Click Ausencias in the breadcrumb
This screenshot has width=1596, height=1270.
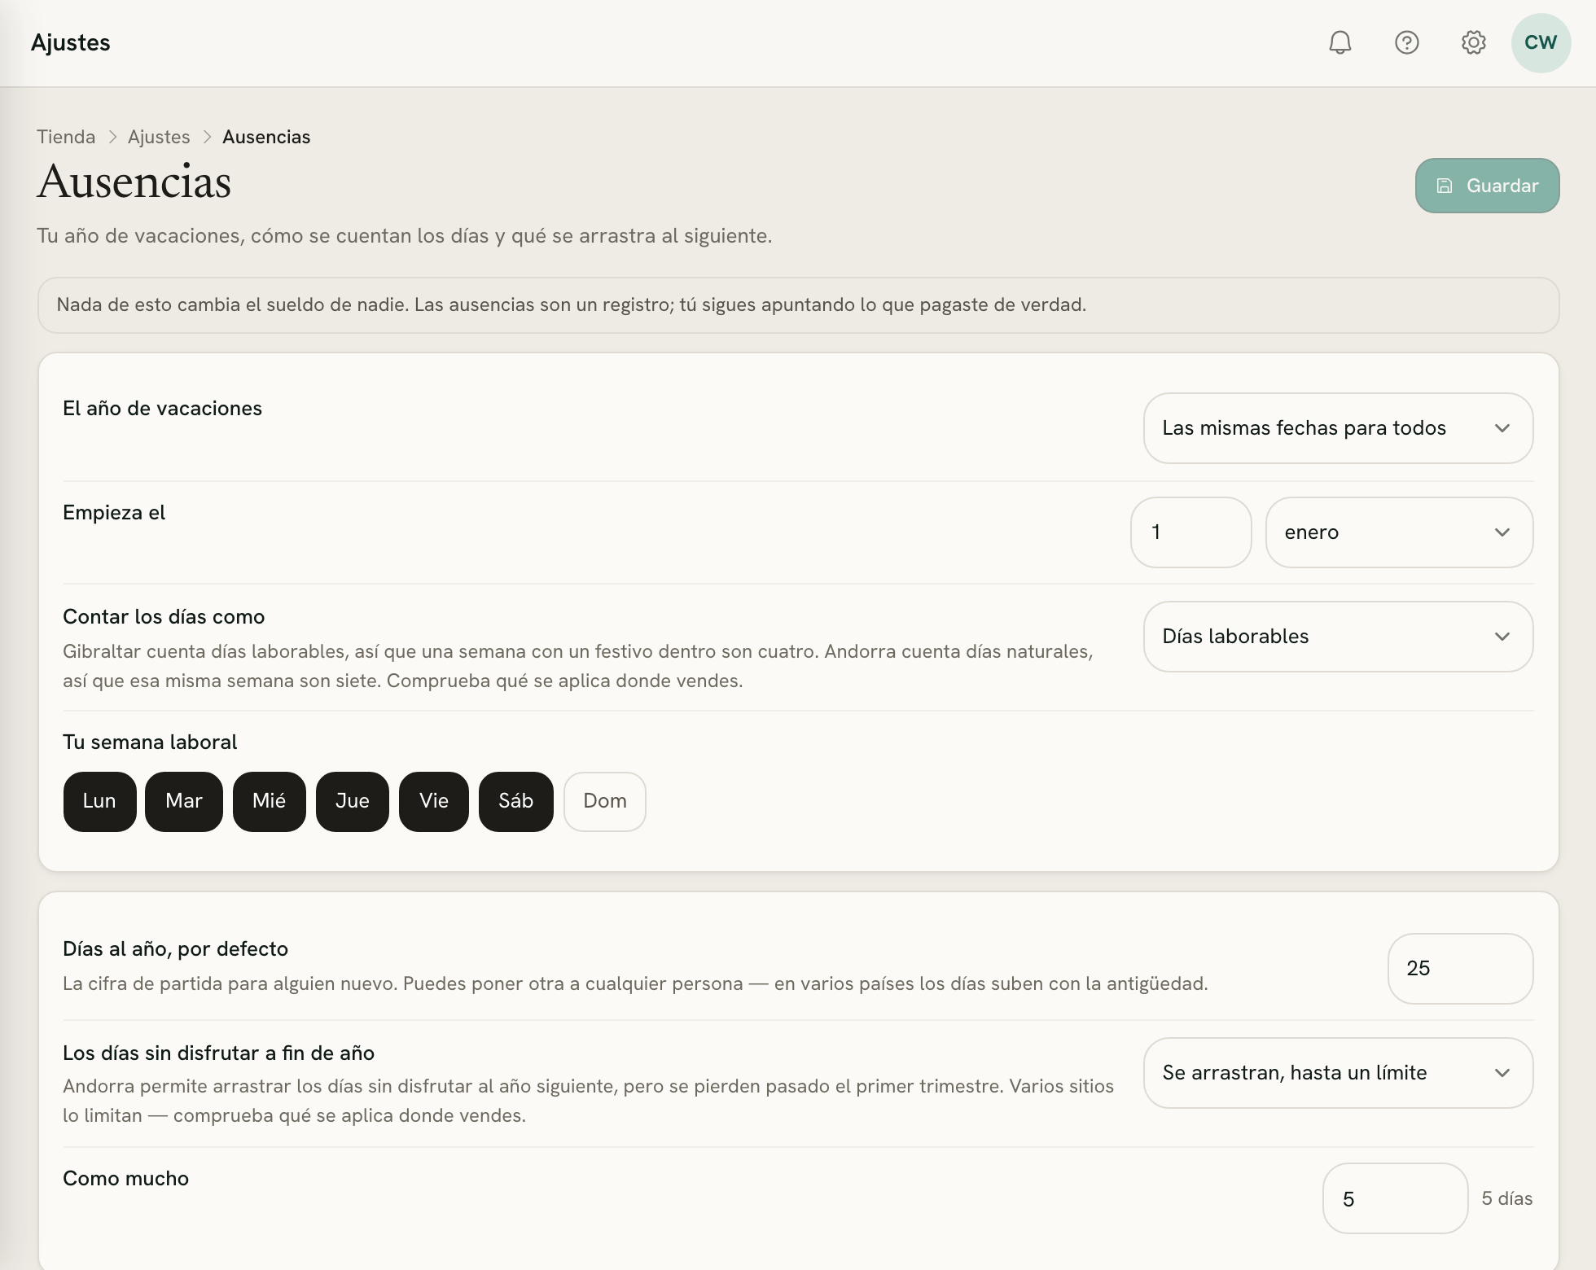tap(266, 137)
